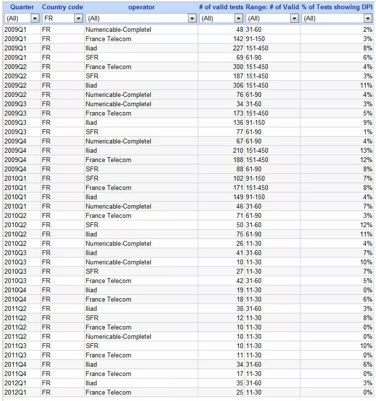
Task: Click the valid tests value 25
Action: (240, 392)
